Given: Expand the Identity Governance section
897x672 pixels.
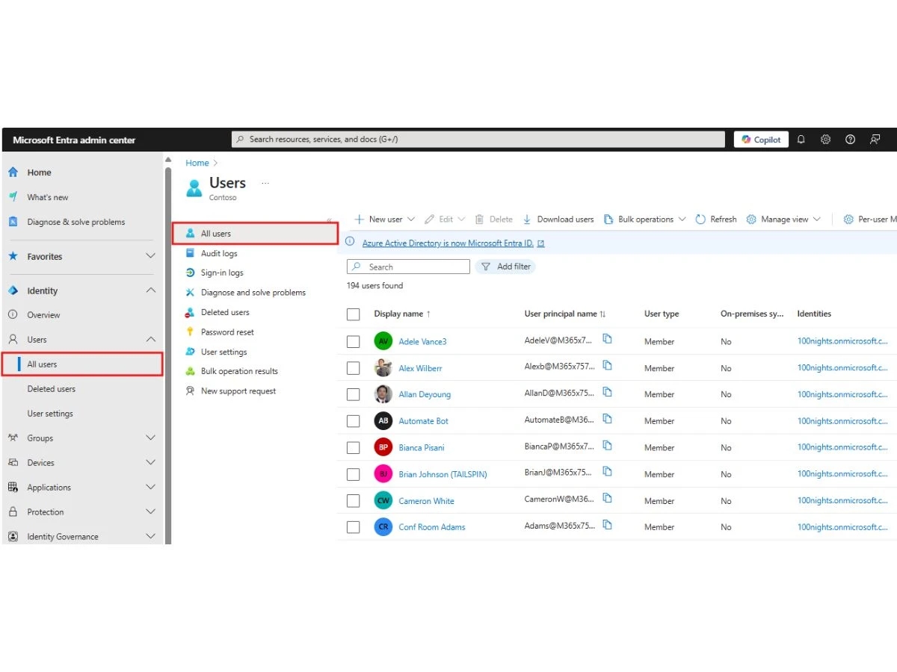Looking at the screenshot, I should pyautogui.click(x=150, y=536).
